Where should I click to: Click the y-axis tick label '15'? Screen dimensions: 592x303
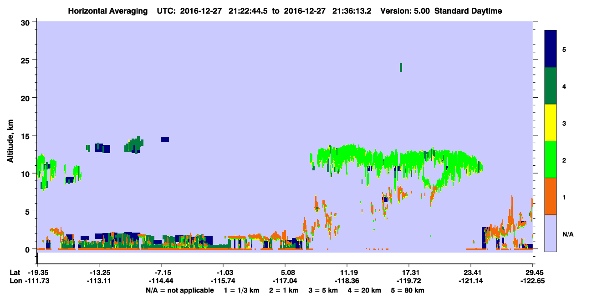(x=26, y=136)
